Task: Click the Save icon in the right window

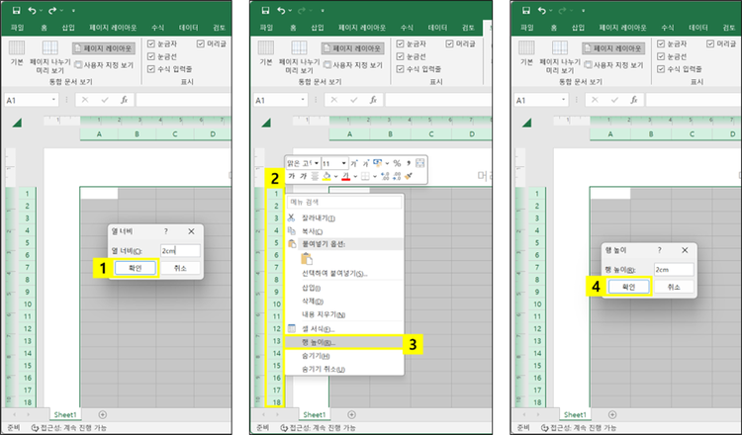Action: coord(526,11)
